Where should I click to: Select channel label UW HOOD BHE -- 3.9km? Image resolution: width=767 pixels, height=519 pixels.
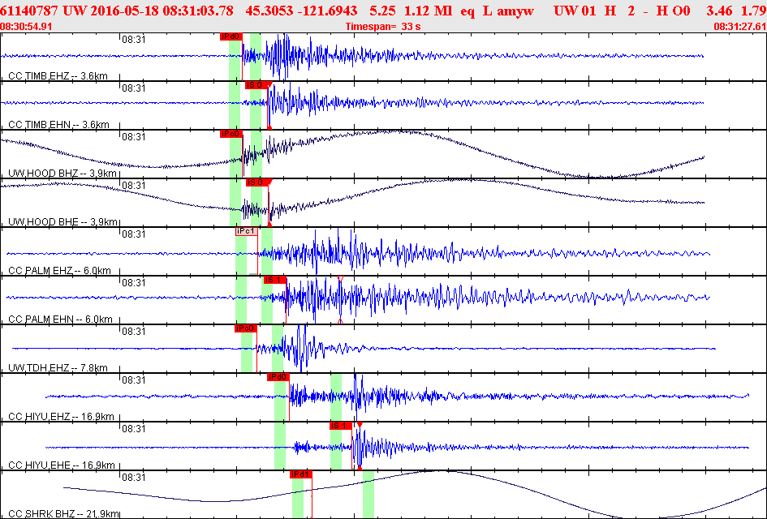click(62, 222)
